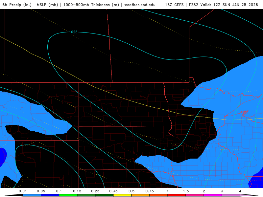This screenshot has width=263, height=197.
Task: Click the 0.5 legend value
Action: pyautogui.click(x=131, y=191)
